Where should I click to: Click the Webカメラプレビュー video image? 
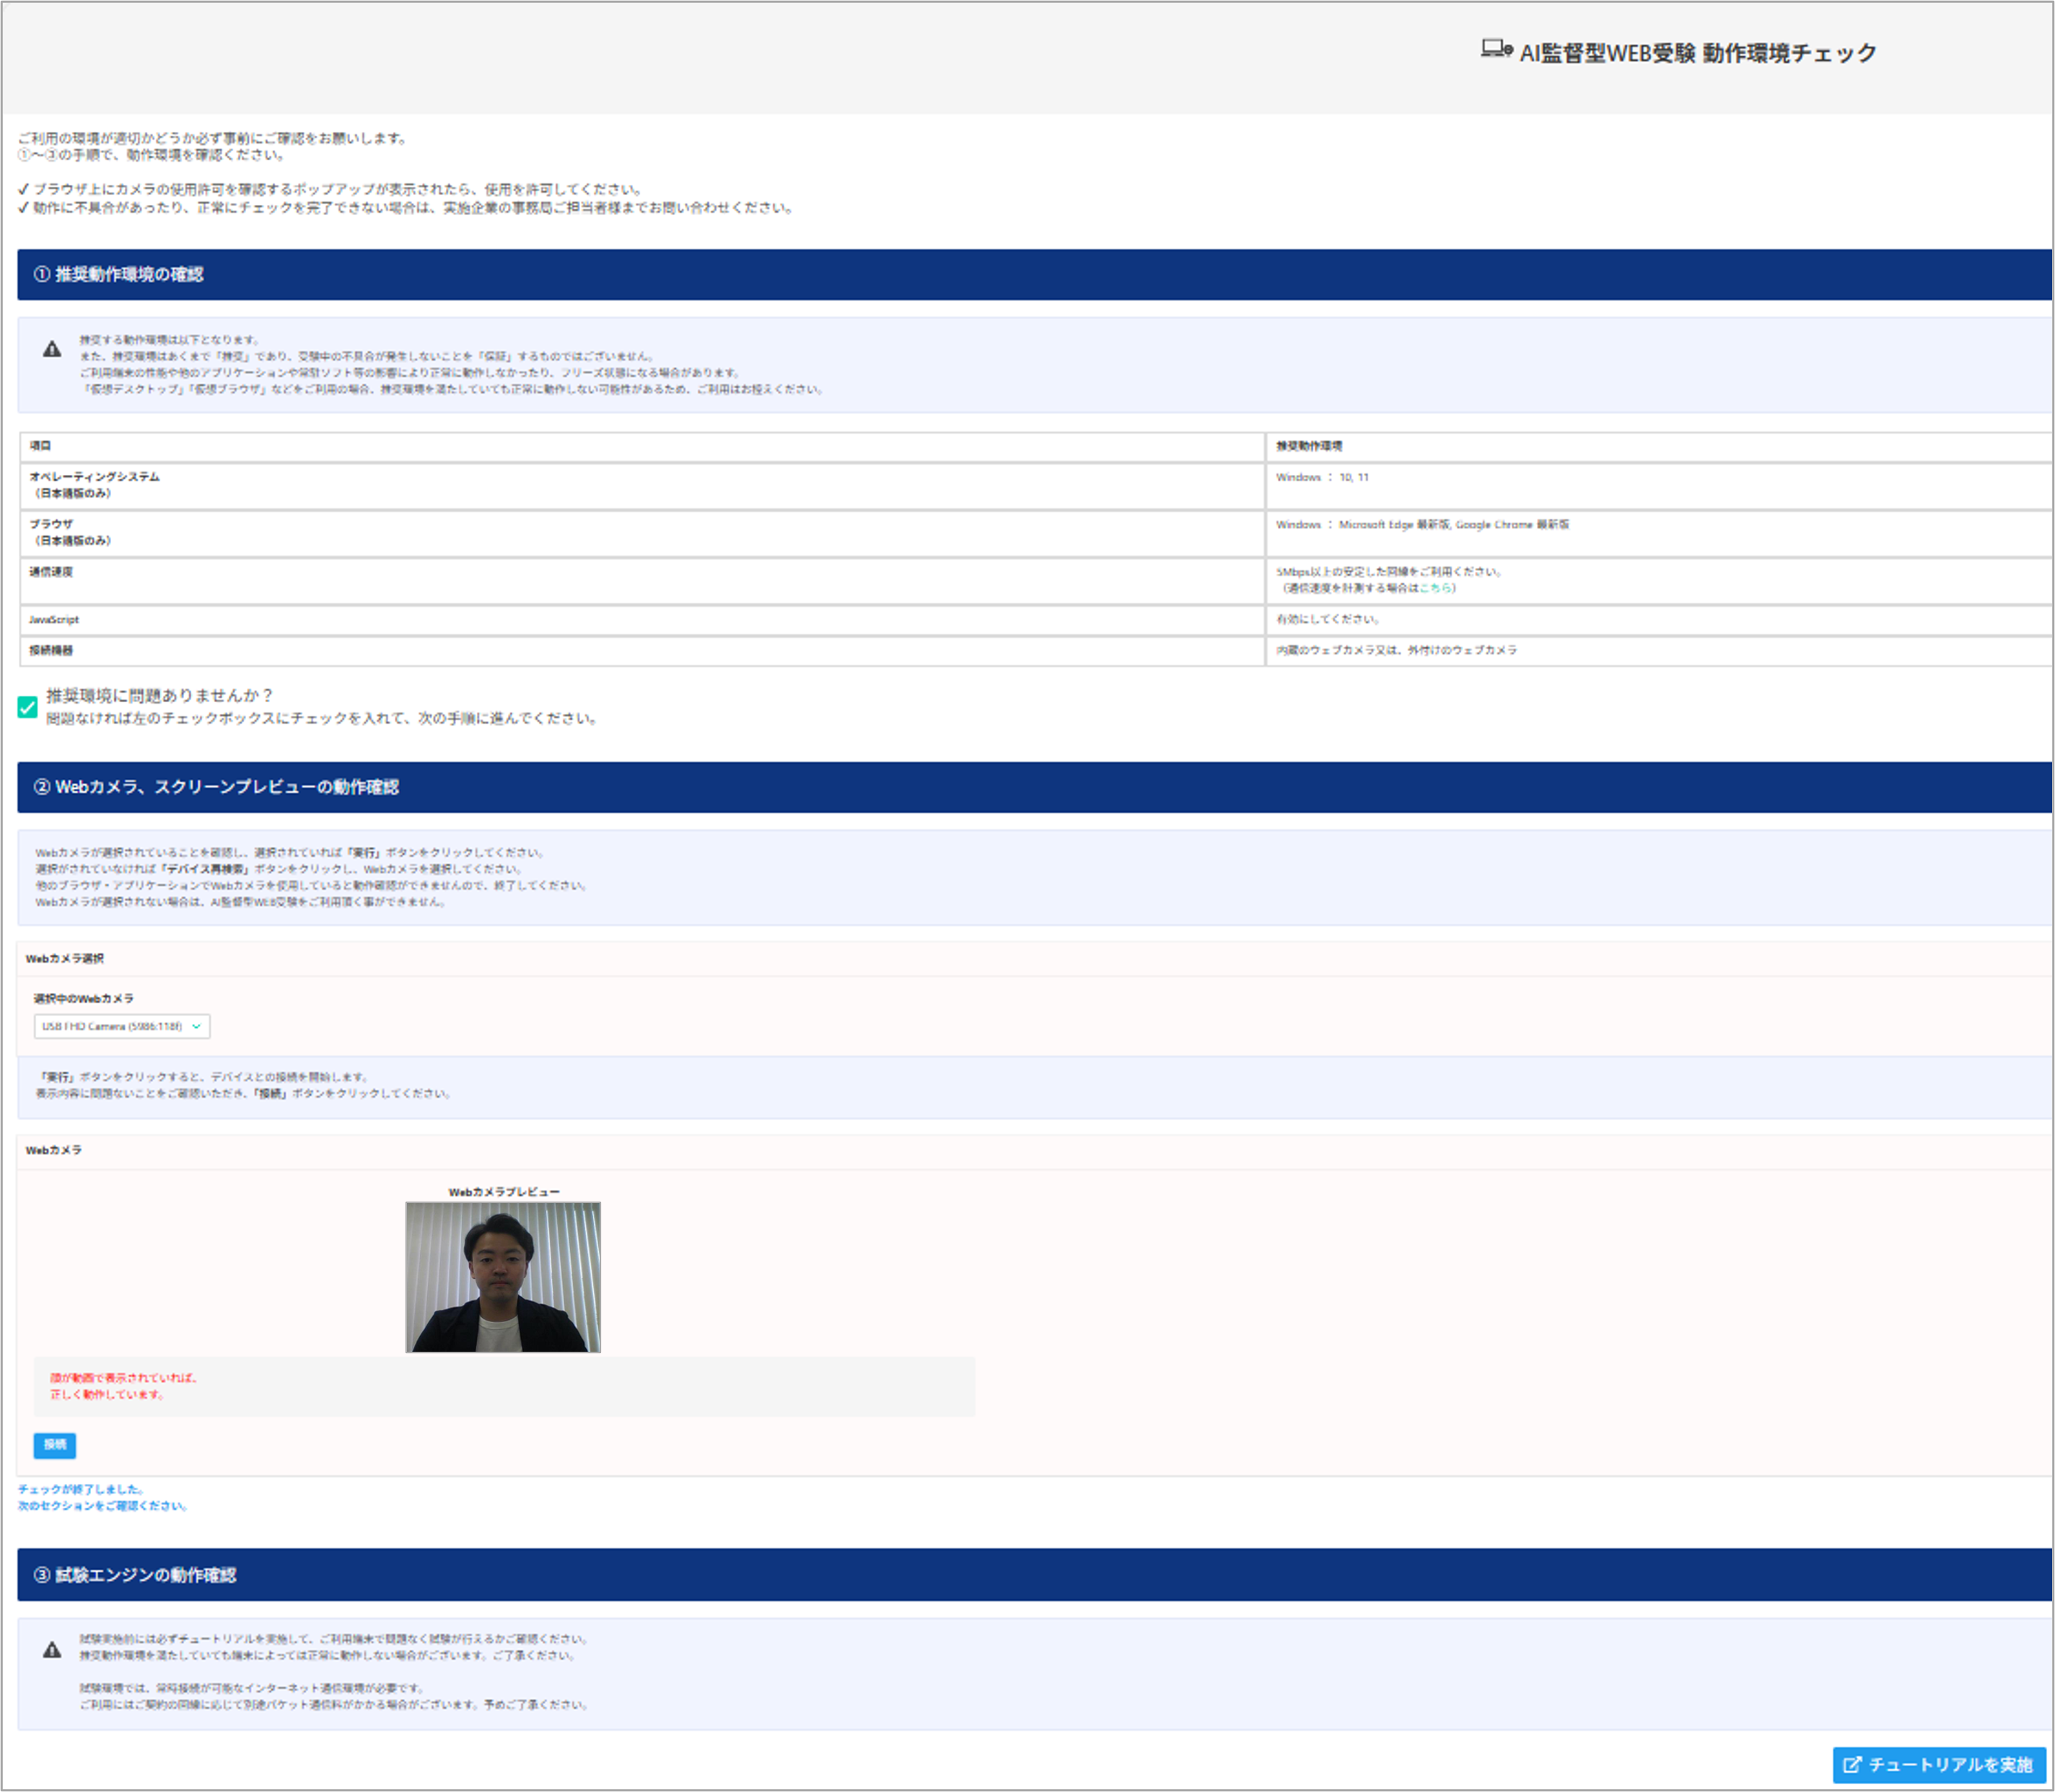[503, 1277]
